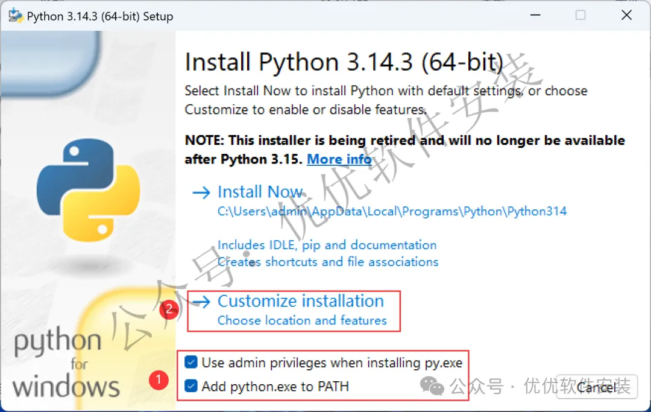Screen dimensions: 651x412
Task: Click the Cancel button
Action: pos(597,387)
